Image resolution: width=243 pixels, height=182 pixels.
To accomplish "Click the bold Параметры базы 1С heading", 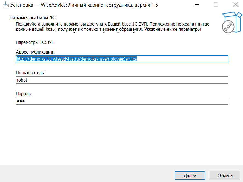I will (x=32, y=18).
